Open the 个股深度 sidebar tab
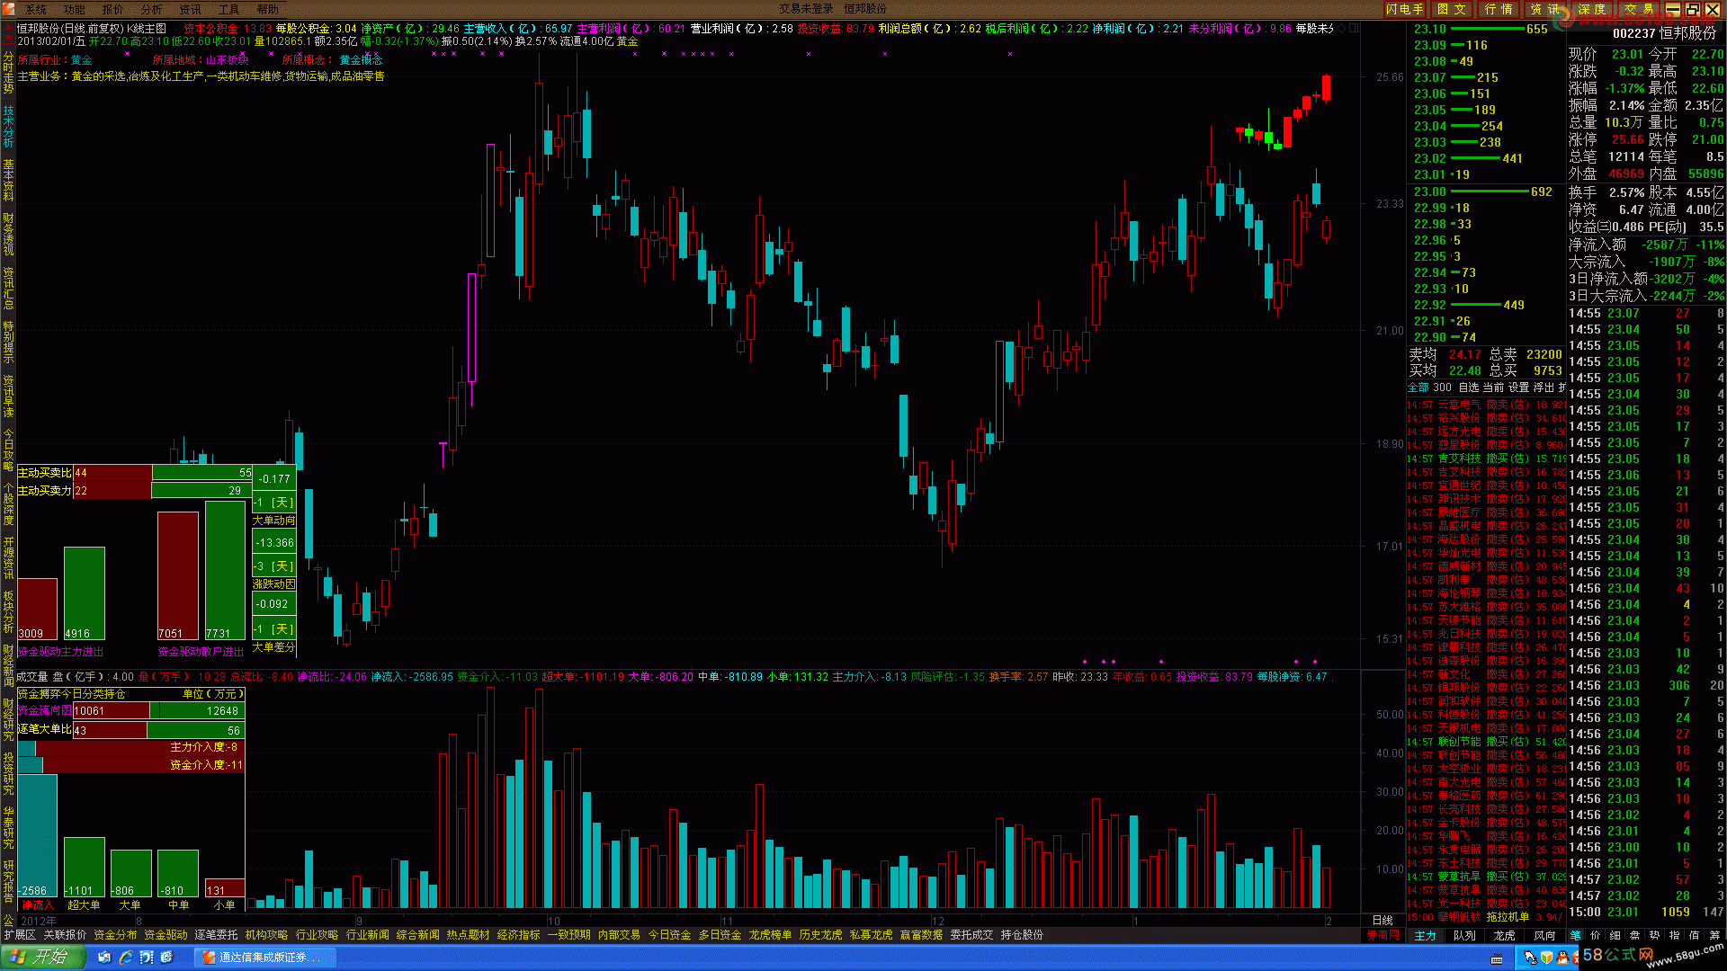 click(8, 503)
